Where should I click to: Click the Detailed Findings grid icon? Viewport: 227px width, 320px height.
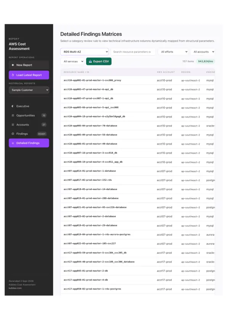point(13,143)
